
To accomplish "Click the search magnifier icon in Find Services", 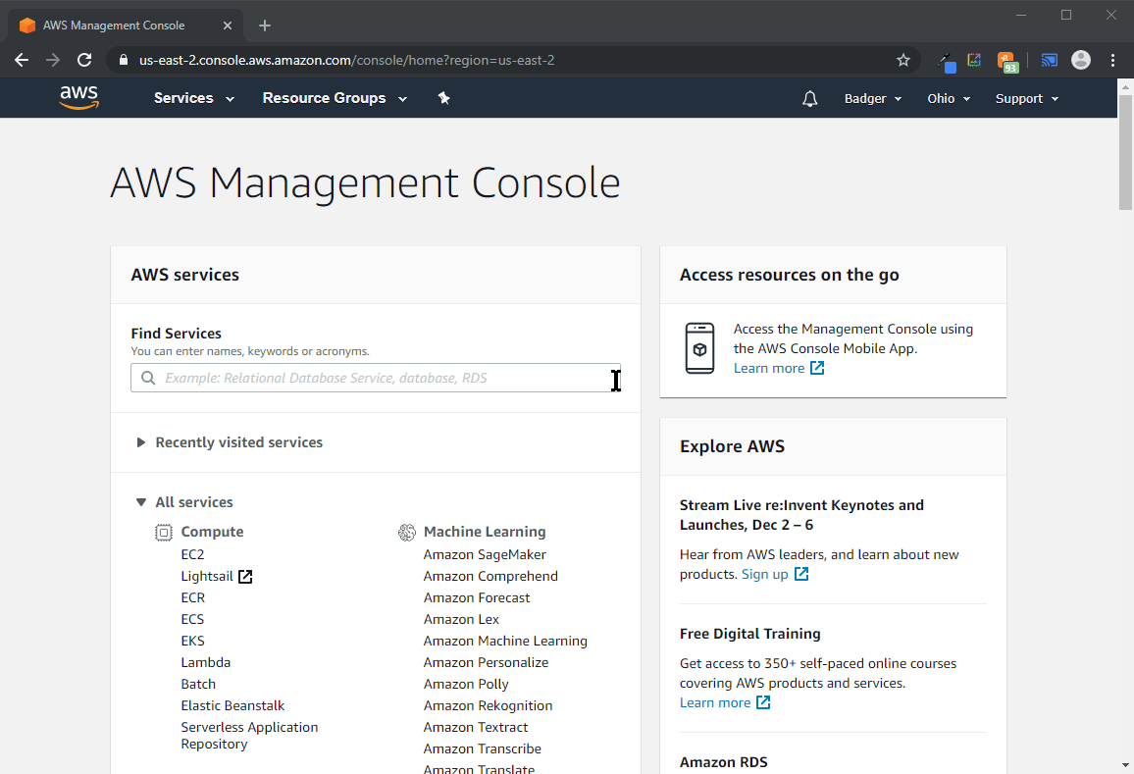I will (148, 378).
